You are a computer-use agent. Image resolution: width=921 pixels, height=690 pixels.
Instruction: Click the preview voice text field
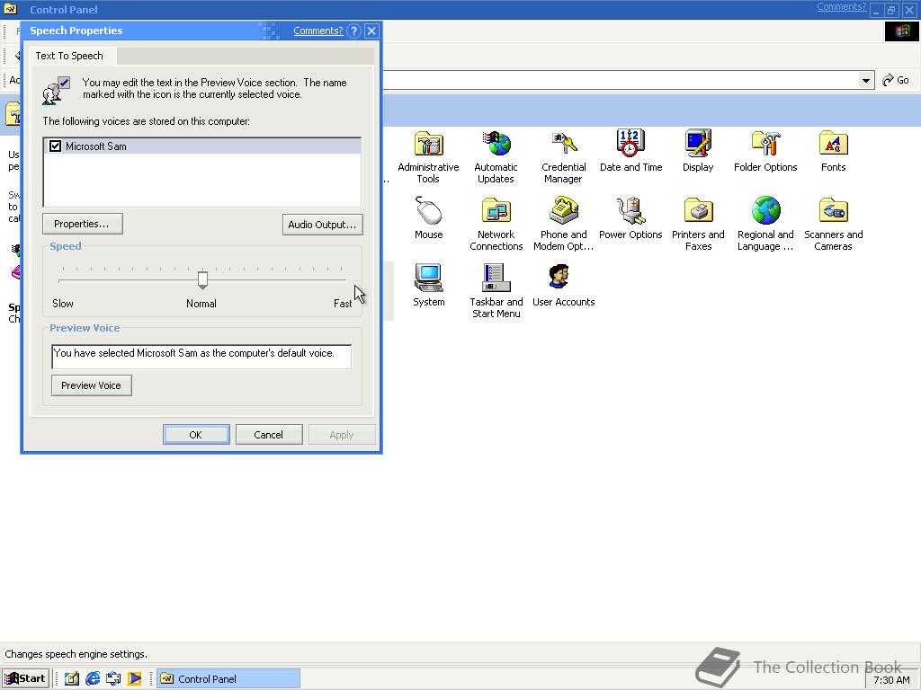click(201, 356)
